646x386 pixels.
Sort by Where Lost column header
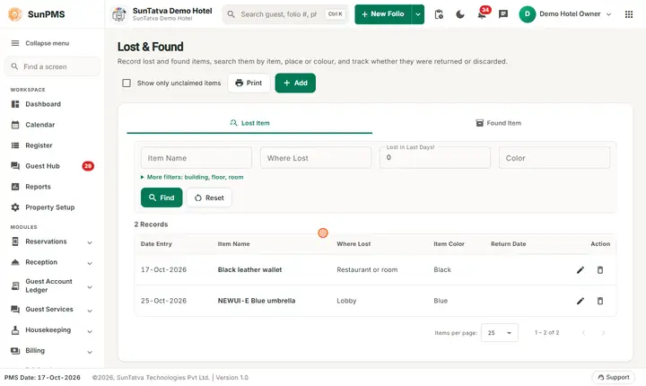point(354,244)
